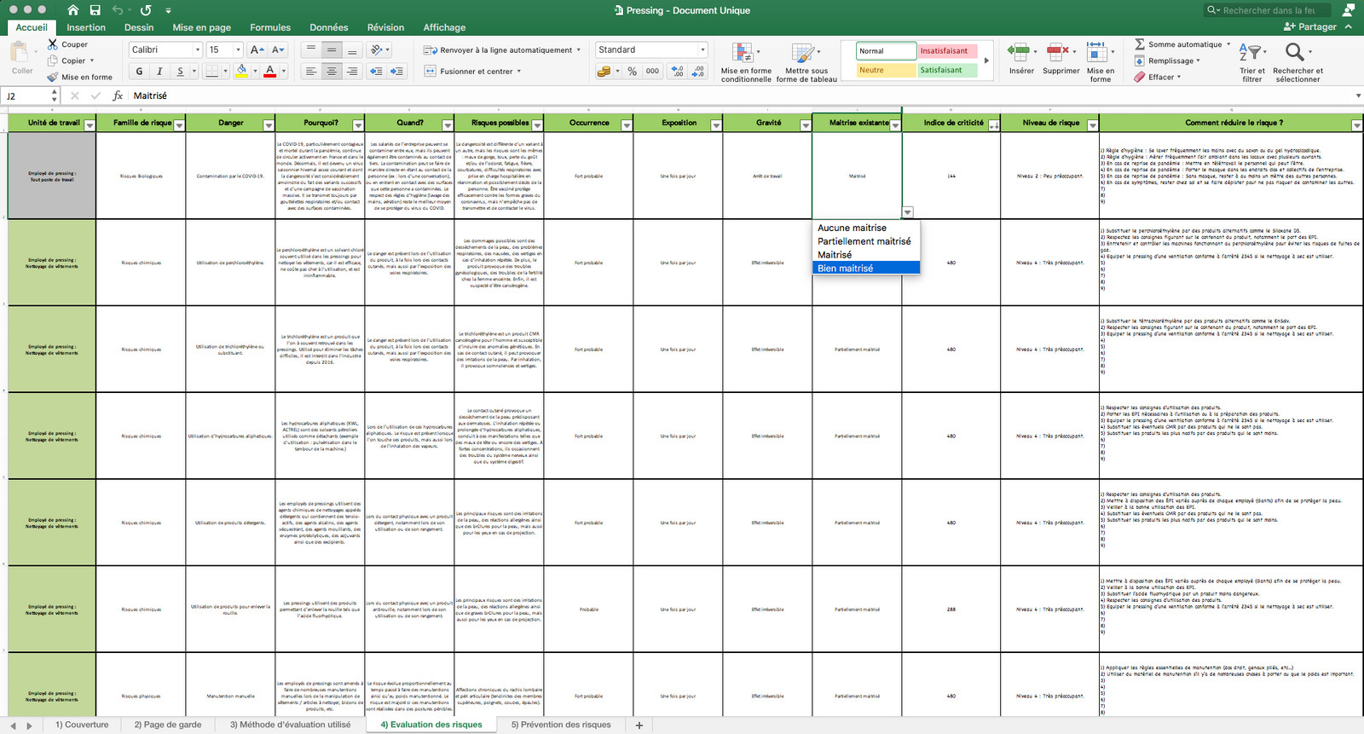1364x734 pixels.
Task: Click the Insérer cells icon
Action: point(1021,59)
